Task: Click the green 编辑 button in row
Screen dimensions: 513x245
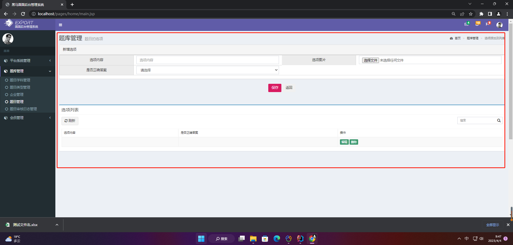Action: [x=344, y=142]
